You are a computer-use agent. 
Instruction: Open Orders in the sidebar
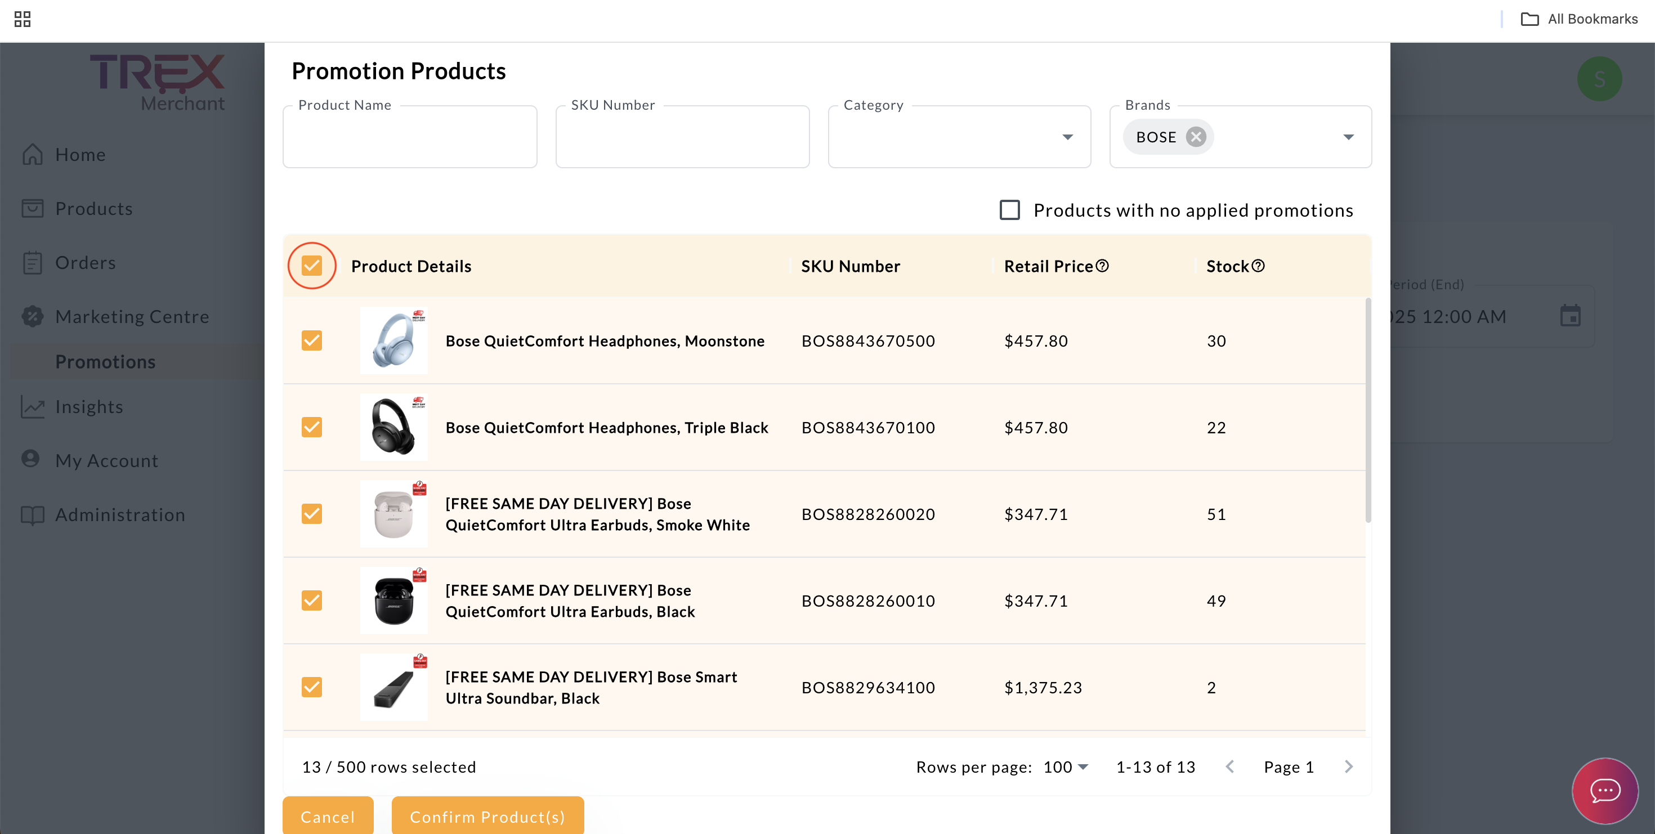pyautogui.click(x=86, y=263)
